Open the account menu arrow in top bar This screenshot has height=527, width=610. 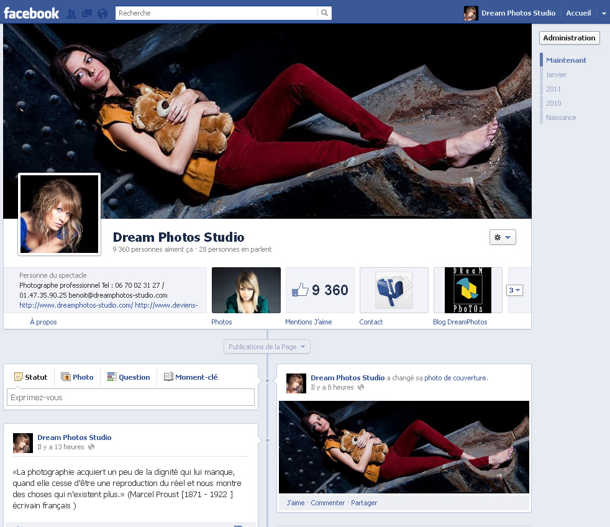tap(604, 13)
